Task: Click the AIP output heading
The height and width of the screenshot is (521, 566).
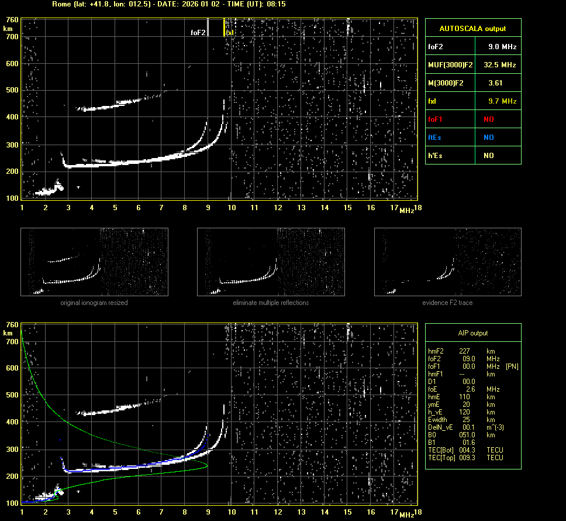Action: click(472, 333)
